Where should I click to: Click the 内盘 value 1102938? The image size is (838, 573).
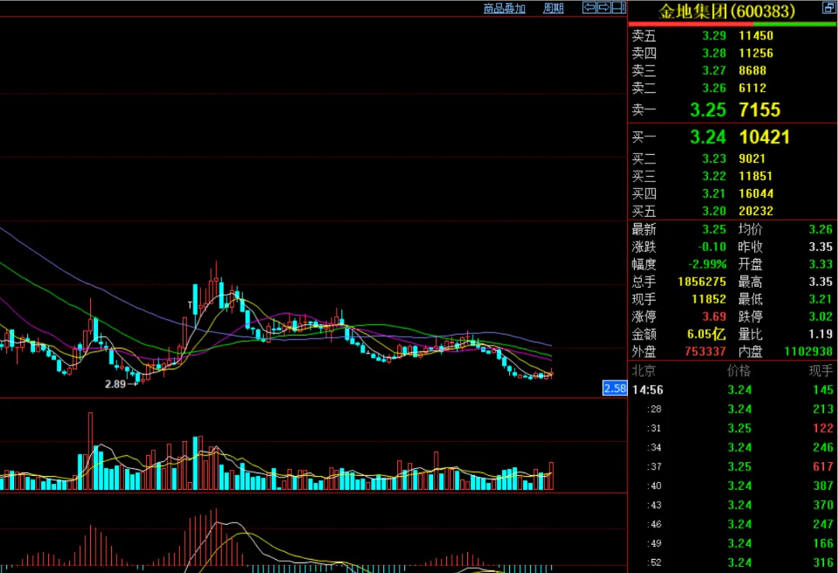coord(808,352)
